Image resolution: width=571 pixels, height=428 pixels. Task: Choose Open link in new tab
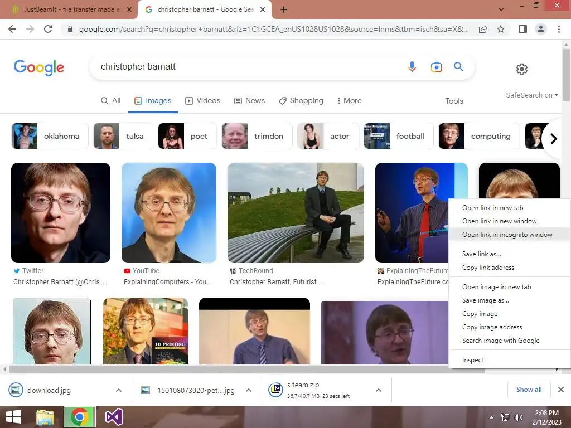tap(492, 208)
